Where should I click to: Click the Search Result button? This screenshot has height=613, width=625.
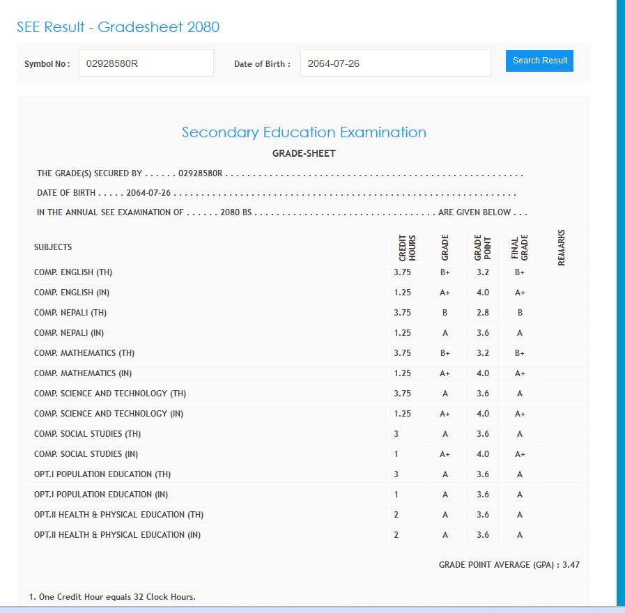tap(539, 61)
